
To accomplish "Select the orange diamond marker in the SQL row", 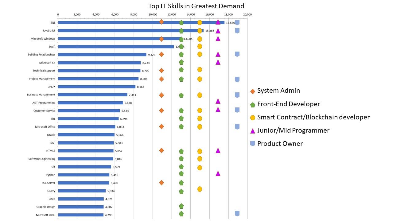I will pyautogui.click(x=161, y=22).
